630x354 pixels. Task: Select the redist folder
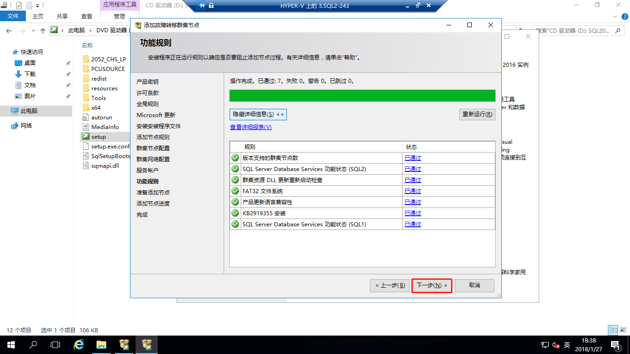(95, 79)
